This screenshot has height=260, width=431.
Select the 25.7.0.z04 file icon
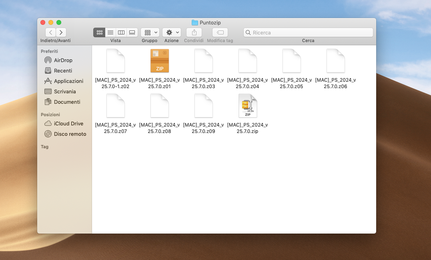(x=247, y=61)
